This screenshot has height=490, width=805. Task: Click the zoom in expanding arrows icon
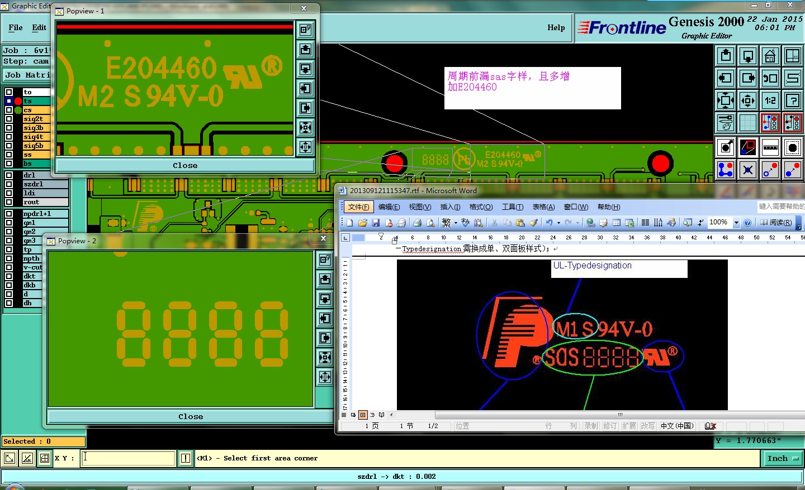(x=726, y=100)
